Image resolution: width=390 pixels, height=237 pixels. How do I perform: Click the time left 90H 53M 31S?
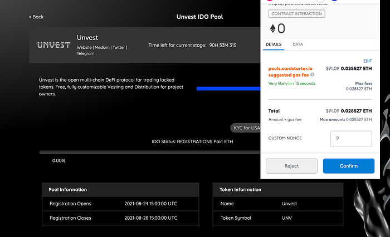(223, 45)
